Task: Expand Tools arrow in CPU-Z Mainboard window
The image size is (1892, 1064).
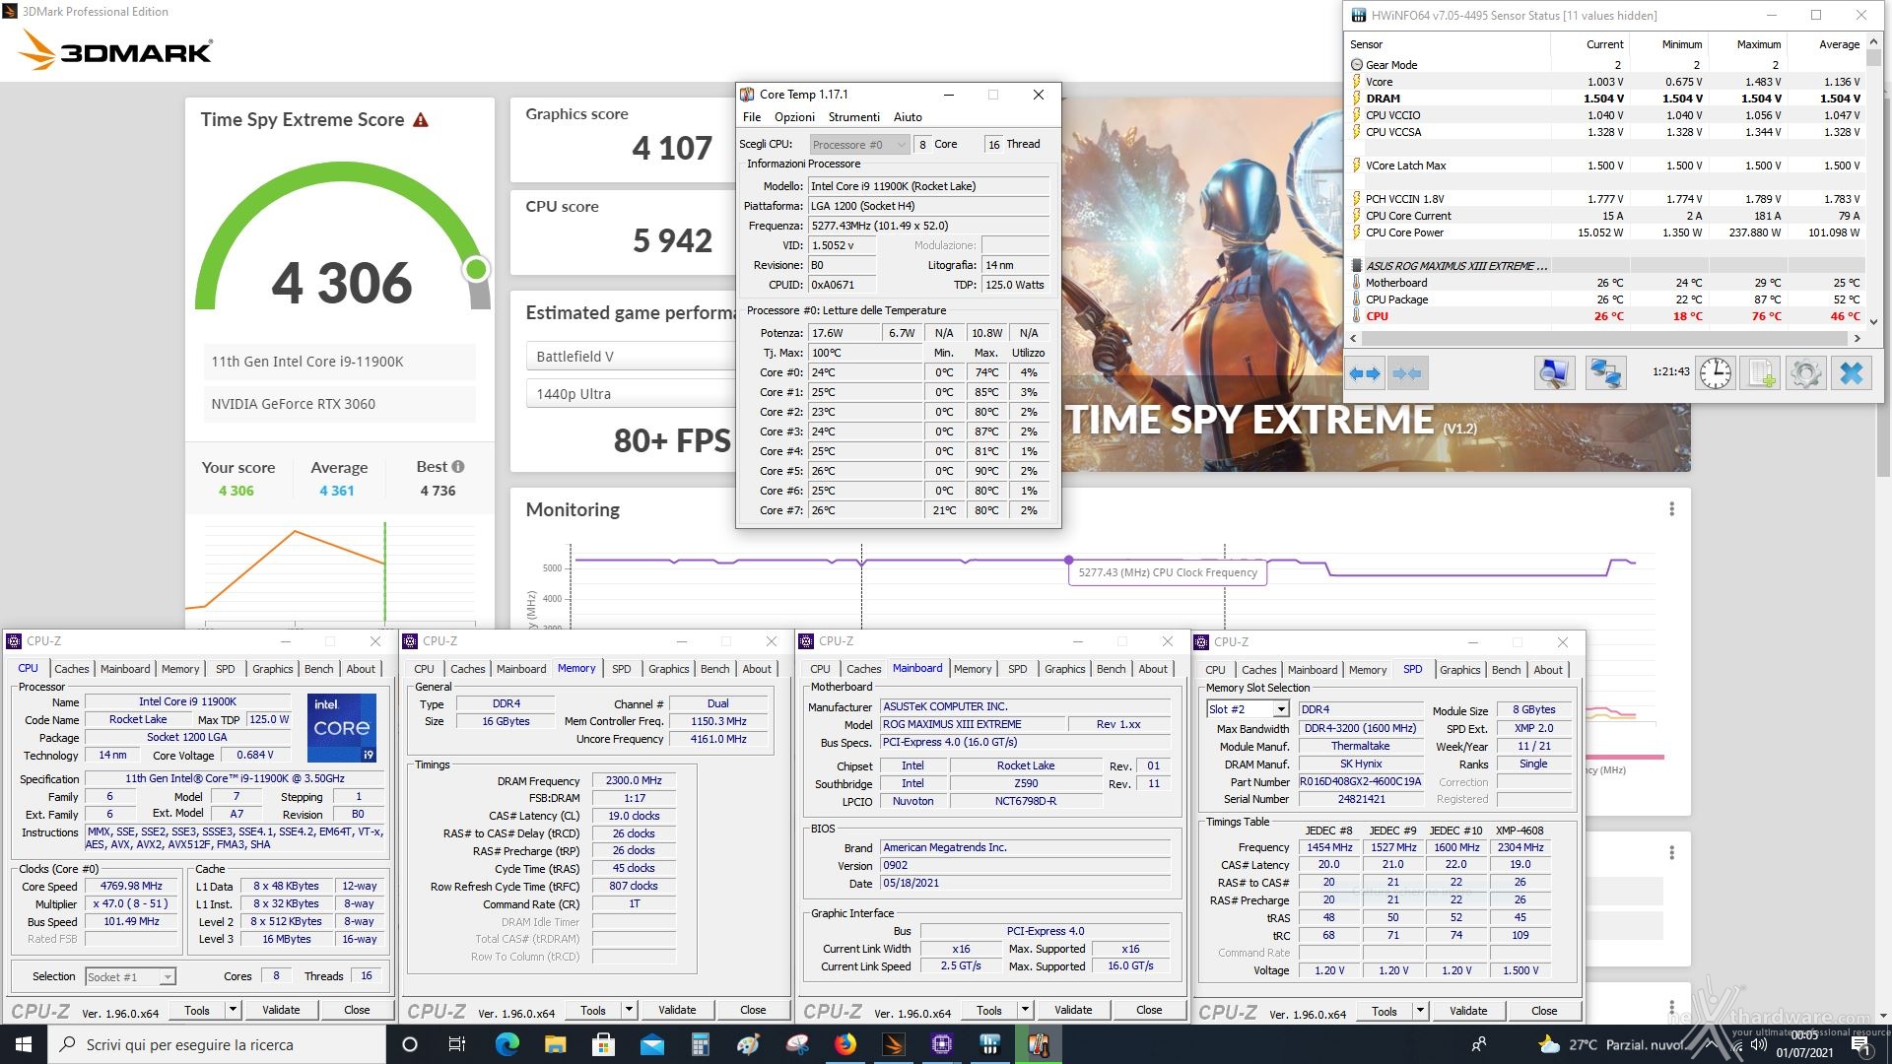Action: [1025, 1010]
